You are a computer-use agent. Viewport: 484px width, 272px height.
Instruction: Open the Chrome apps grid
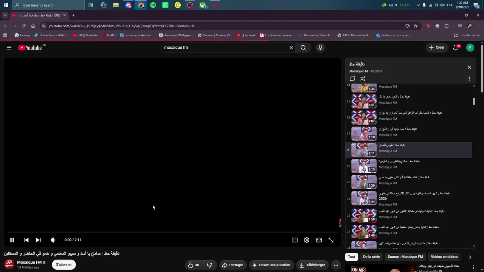(x=5, y=36)
